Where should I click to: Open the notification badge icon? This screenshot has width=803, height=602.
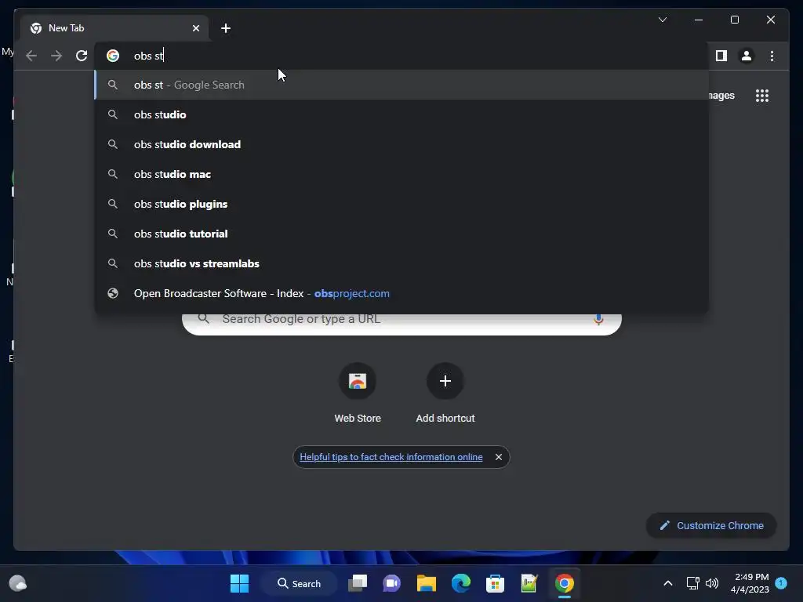pyautogui.click(x=781, y=583)
